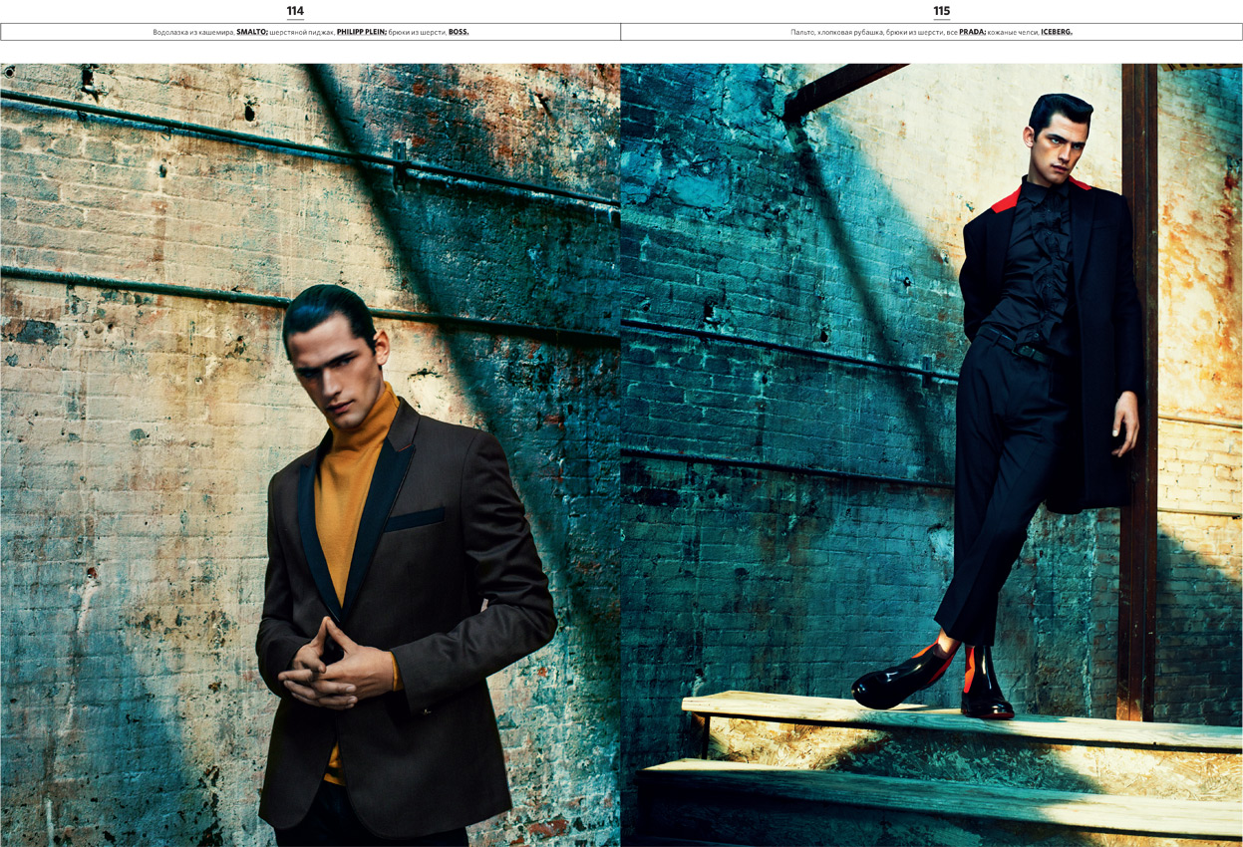Click the caption text 'шерстяной пиджак'
The height and width of the screenshot is (847, 1243).
[302, 32]
